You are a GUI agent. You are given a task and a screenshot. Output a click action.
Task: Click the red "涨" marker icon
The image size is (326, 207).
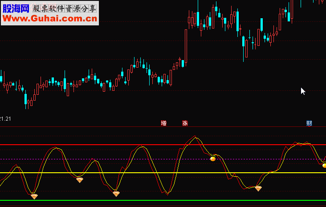185,123
